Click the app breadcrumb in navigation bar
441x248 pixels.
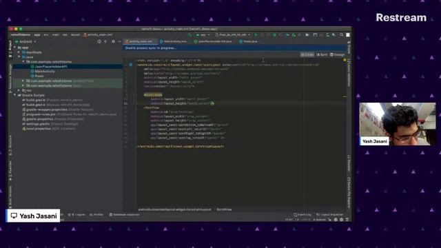pyautogui.click(x=37, y=35)
